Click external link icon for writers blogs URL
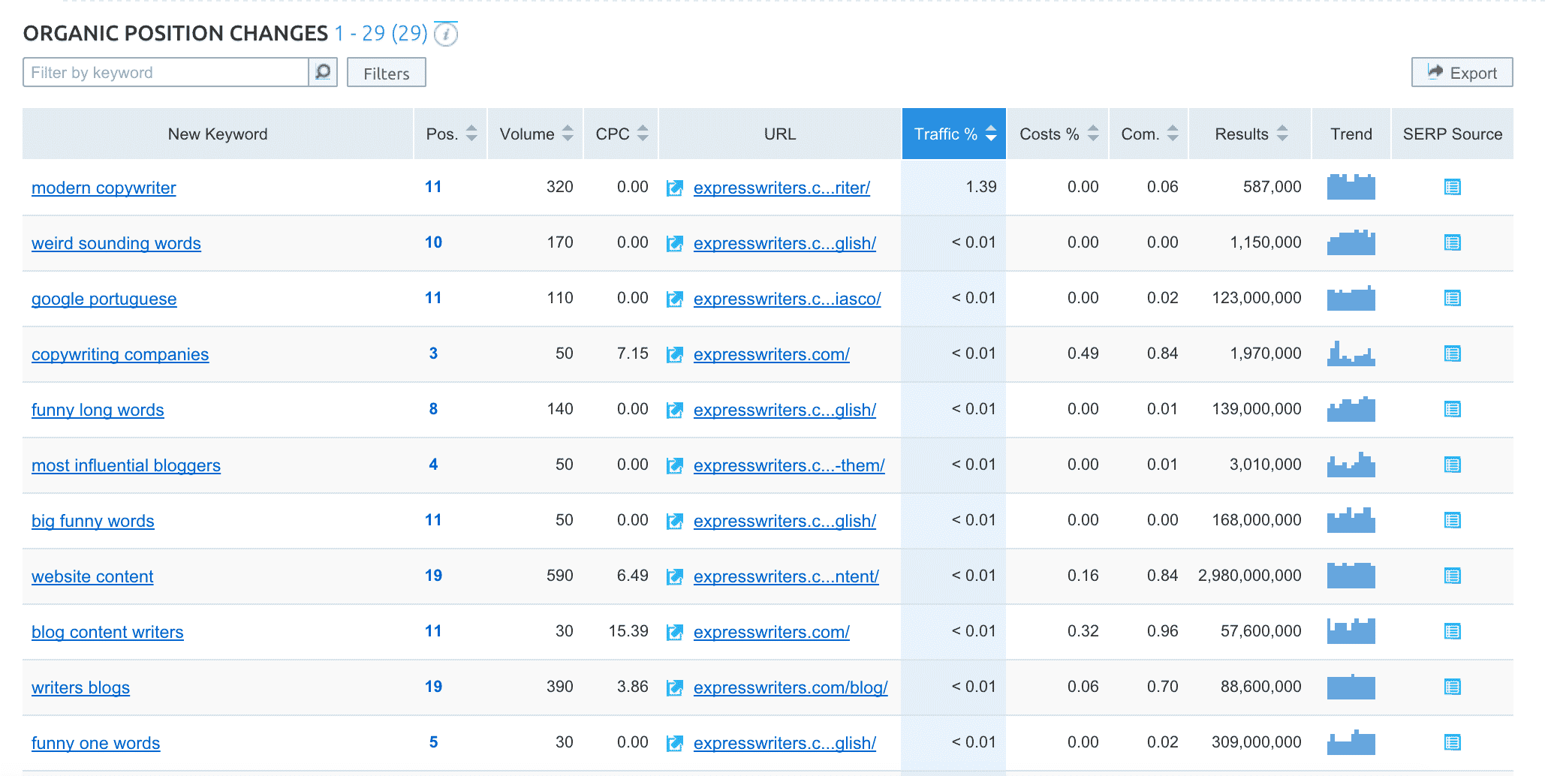1548x776 pixels. click(x=674, y=687)
